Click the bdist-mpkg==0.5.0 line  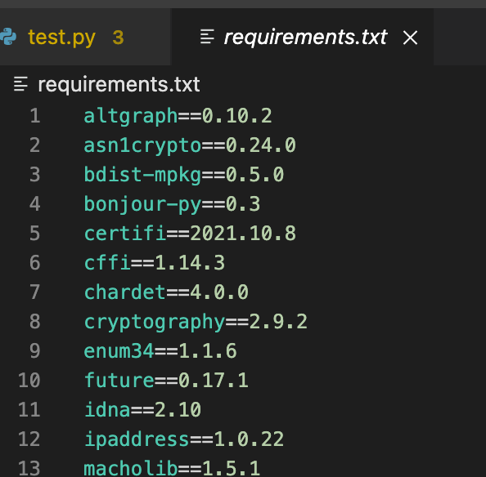pos(184,175)
